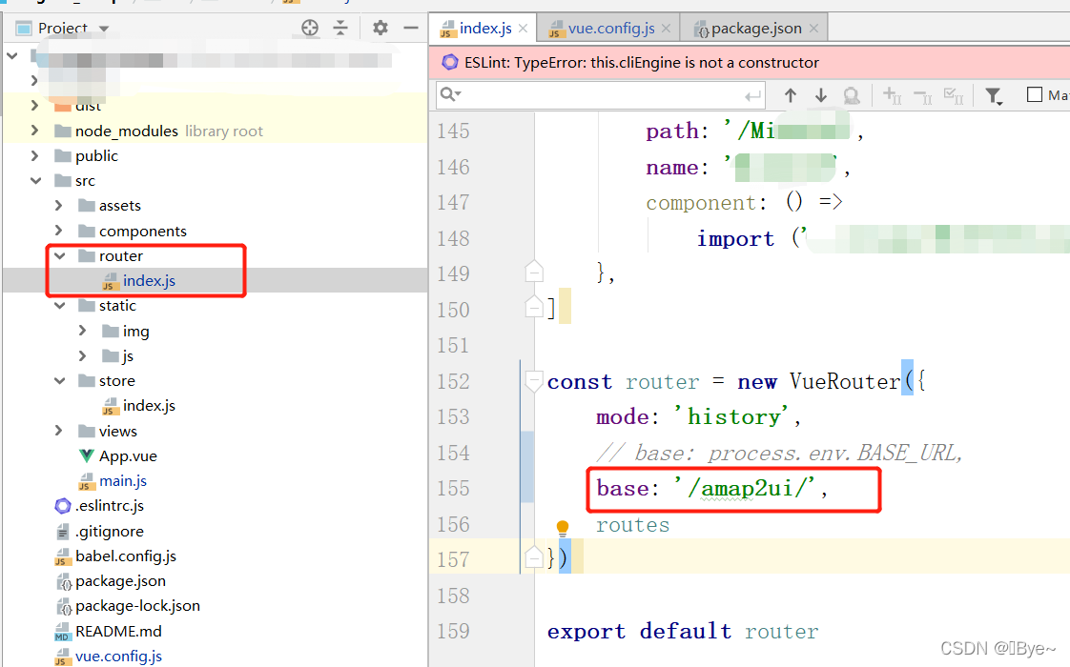Screen dimensions: 1070x667
Task: Hide the Project tool window with minus icon
Action: [x=411, y=28]
